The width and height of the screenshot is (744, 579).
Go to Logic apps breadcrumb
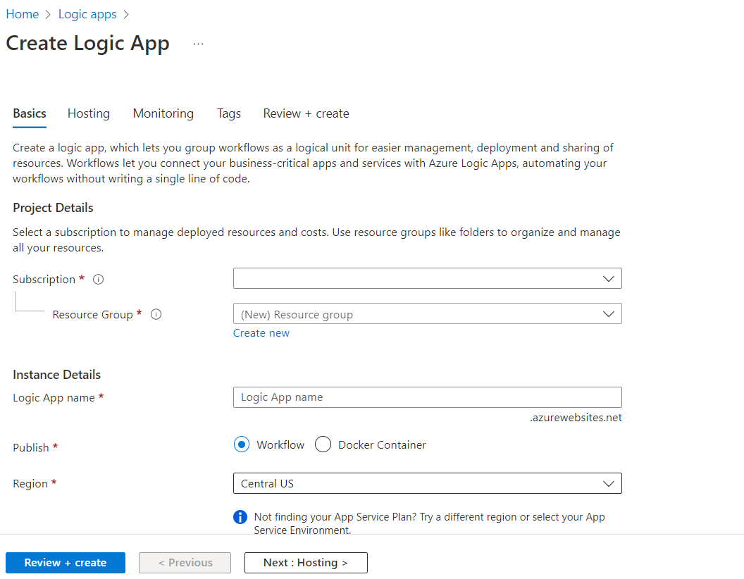coord(87,14)
